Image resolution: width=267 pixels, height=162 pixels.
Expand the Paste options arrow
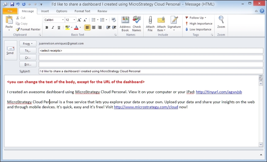pos(9,30)
